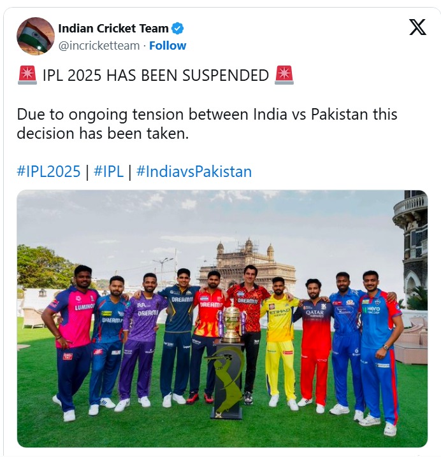Image resolution: width=441 pixels, height=457 pixels.
Task: Click the India vs Pakistan tension paragraph
Action: (x=207, y=123)
